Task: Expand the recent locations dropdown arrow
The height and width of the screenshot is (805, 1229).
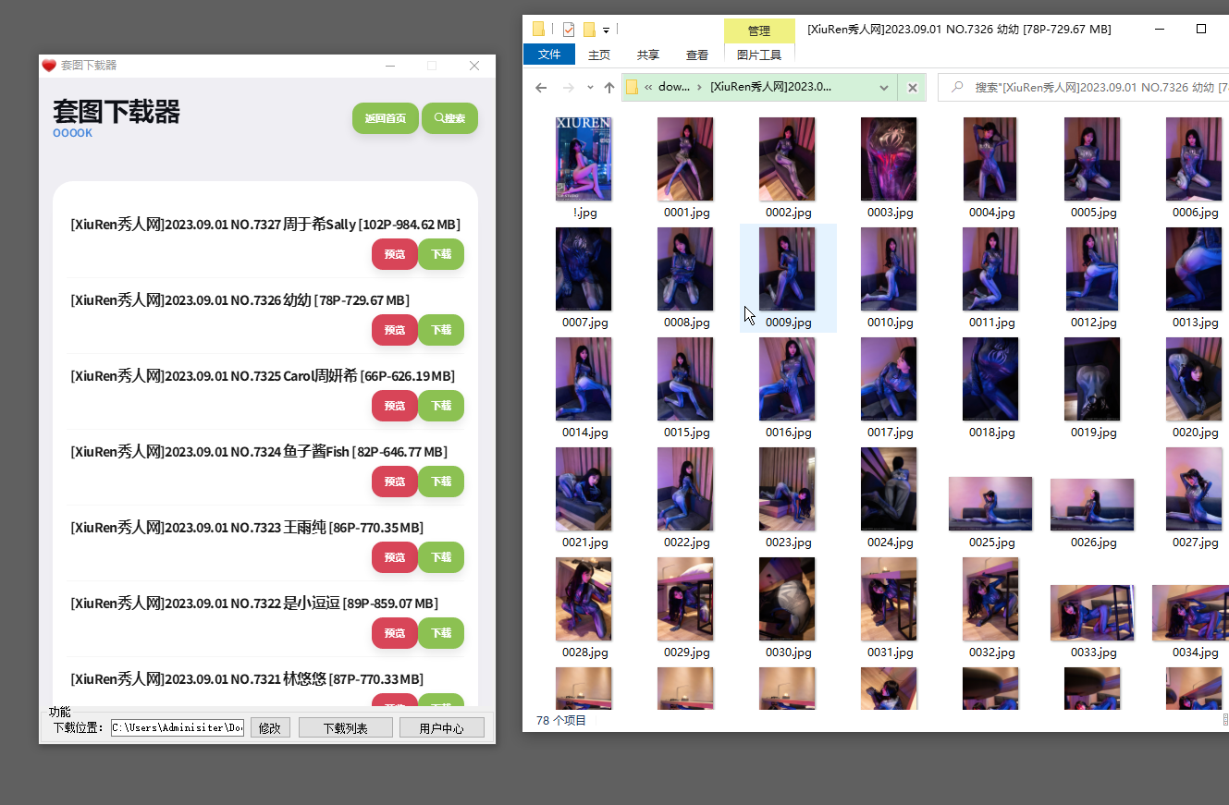Action: point(590,88)
